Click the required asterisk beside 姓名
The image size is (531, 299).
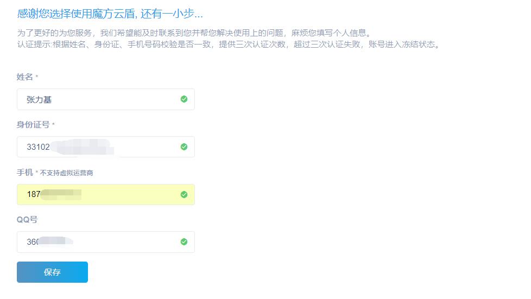coord(36,77)
